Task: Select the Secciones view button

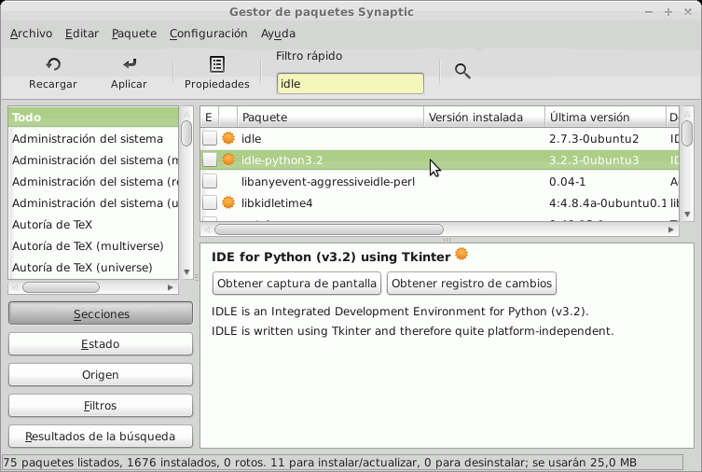Action: click(x=101, y=313)
